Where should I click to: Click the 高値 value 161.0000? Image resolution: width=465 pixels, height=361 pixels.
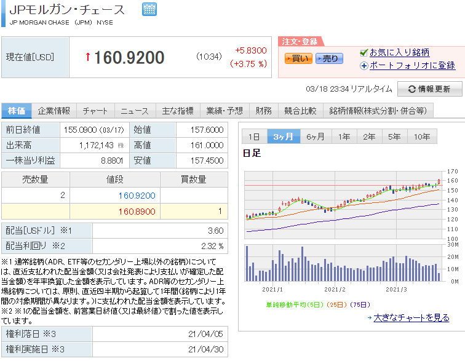pyautogui.click(x=207, y=145)
